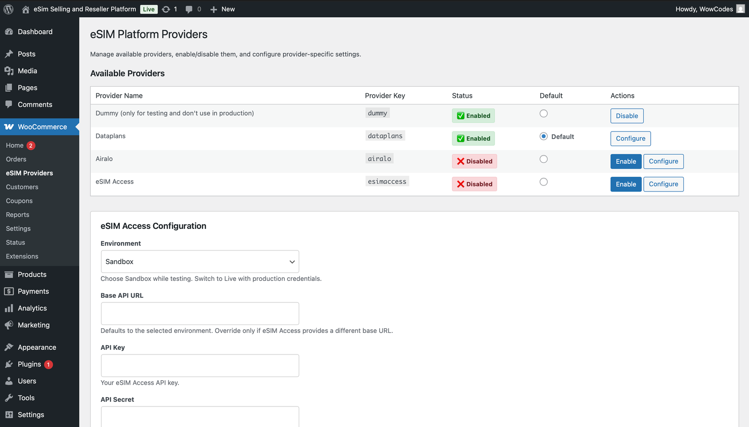The width and height of the screenshot is (749, 427).
Task: Click the updates refresh icon in the admin bar
Action: click(165, 9)
